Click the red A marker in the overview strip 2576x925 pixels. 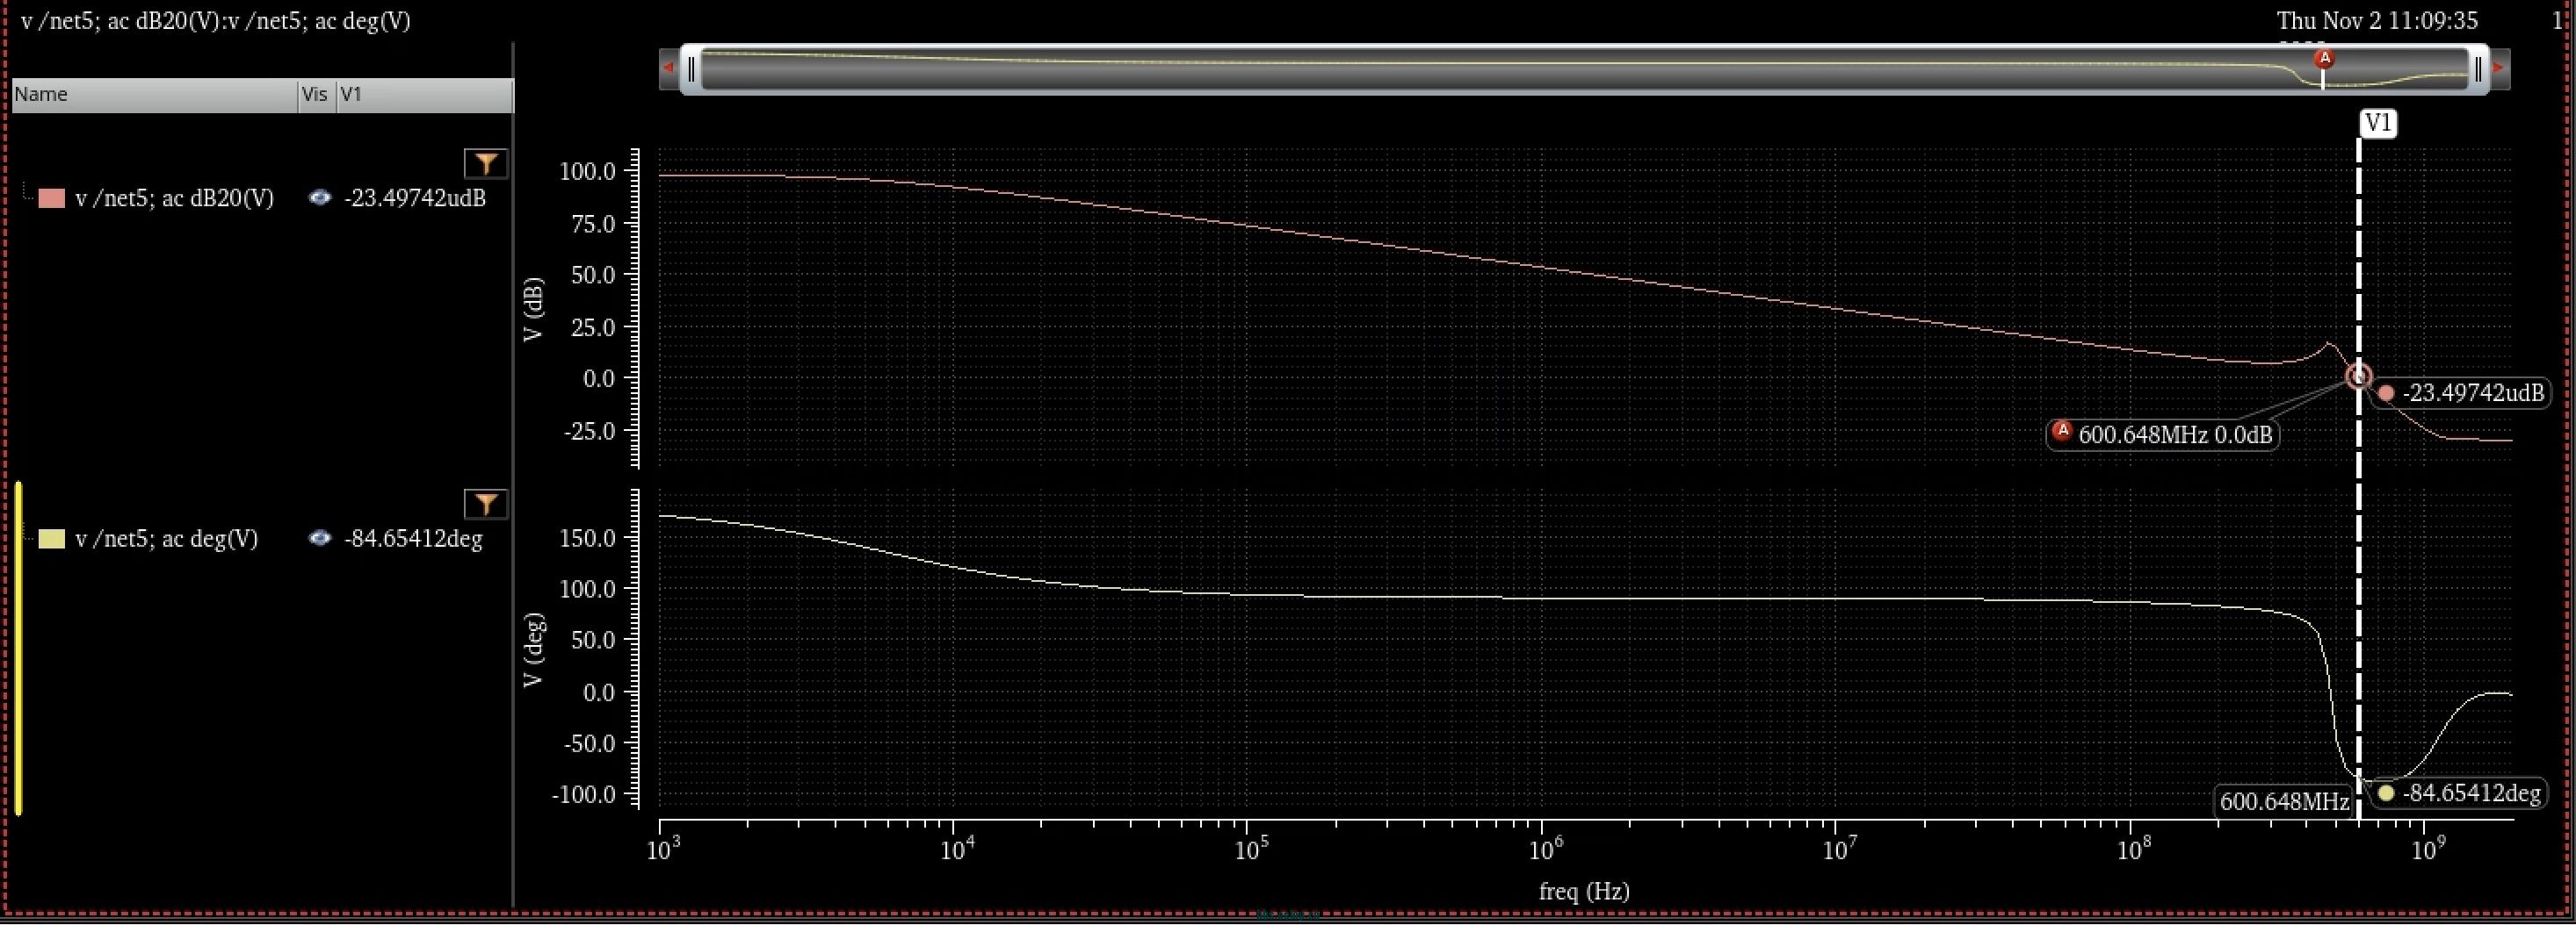2325,59
